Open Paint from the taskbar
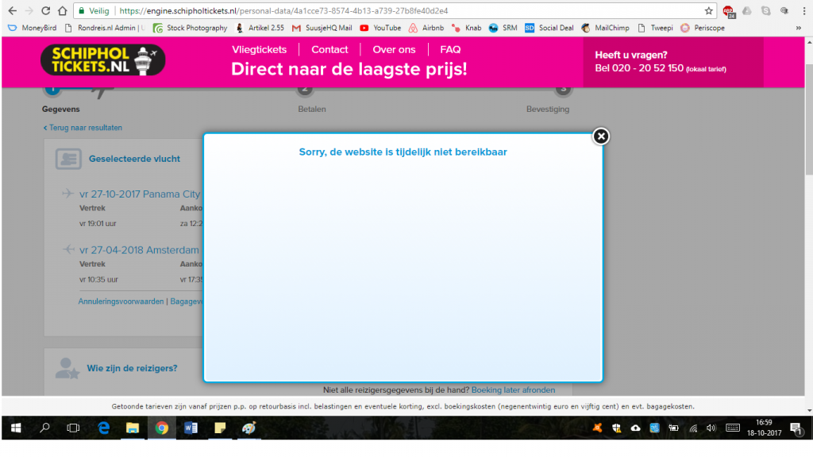The height and width of the screenshot is (457, 813). 249,428
